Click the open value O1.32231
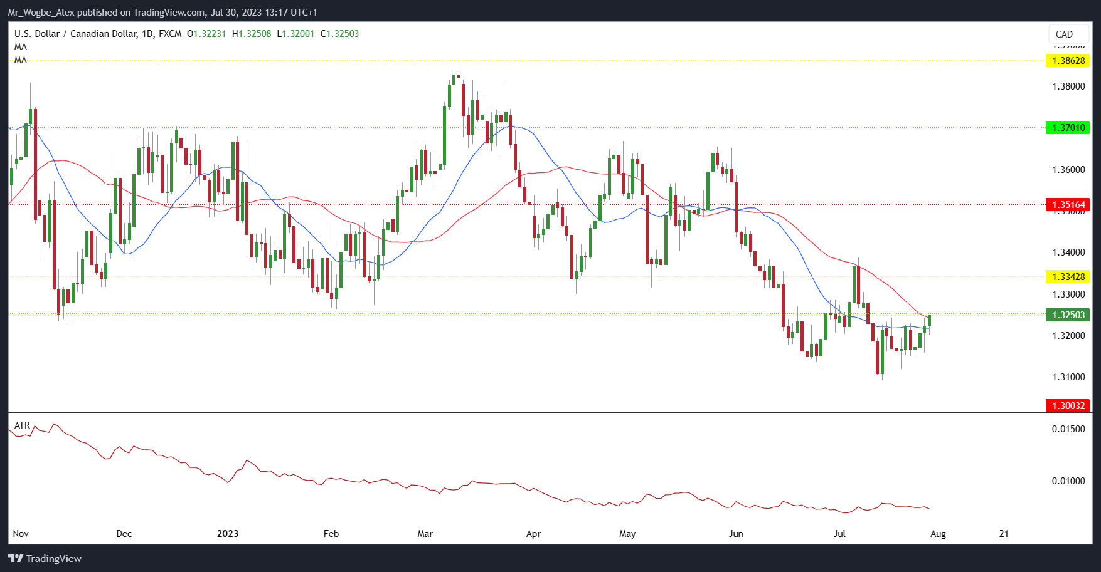This screenshot has height=572, width=1101. click(206, 34)
